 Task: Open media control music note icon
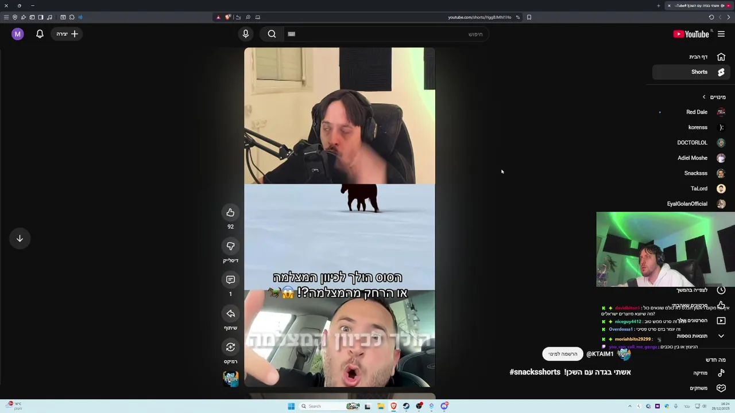click(x=49, y=17)
